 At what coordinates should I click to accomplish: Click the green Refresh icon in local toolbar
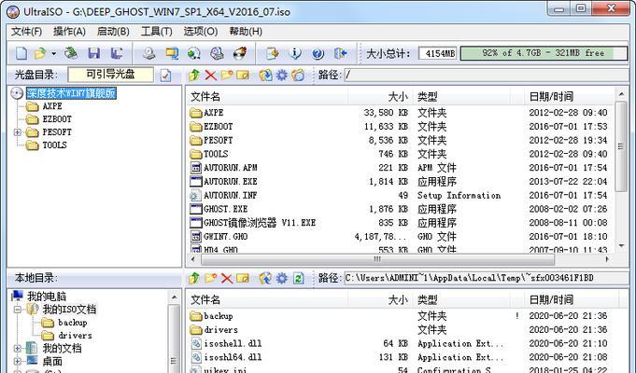[298, 278]
